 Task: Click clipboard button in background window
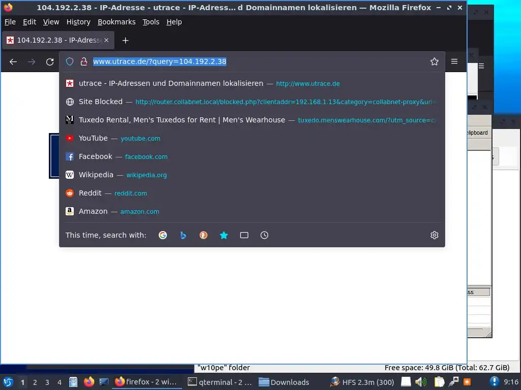click(477, 133)
